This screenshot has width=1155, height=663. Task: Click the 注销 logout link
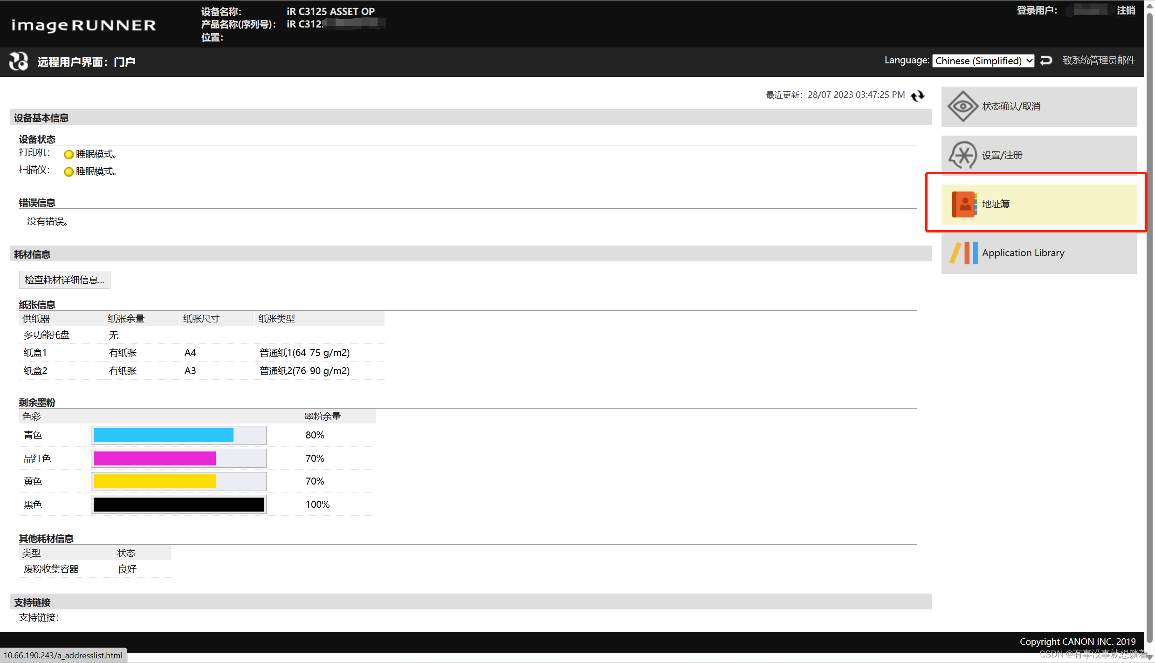1126,10
